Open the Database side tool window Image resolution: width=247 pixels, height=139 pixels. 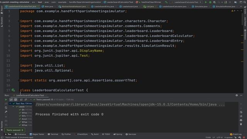(245, 34)
